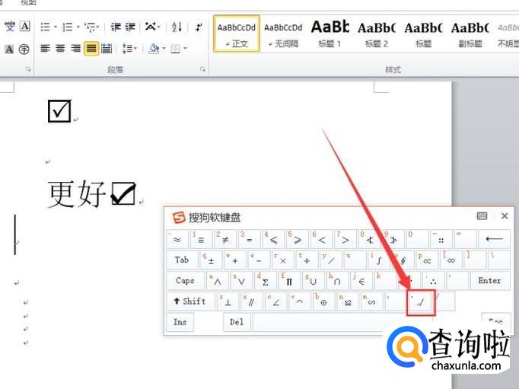The height and width of the screenshot is (389, 519).
Task: Click the line spacing icon
Action: (127, 49)
